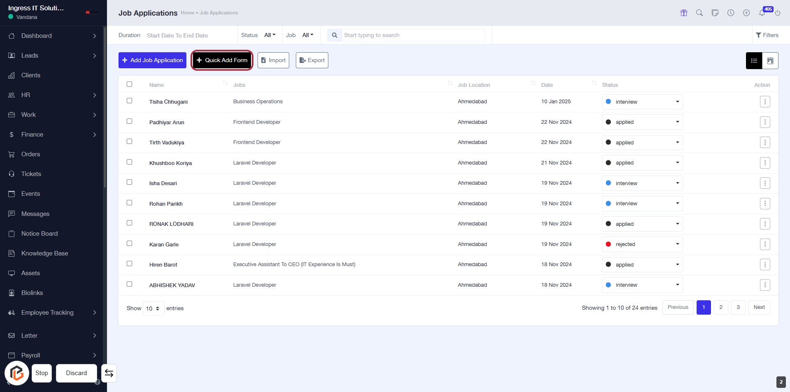This screenshot has width=790, height=392.
Task: Open notifications bell with 405 badge
Action: (762, 13)
